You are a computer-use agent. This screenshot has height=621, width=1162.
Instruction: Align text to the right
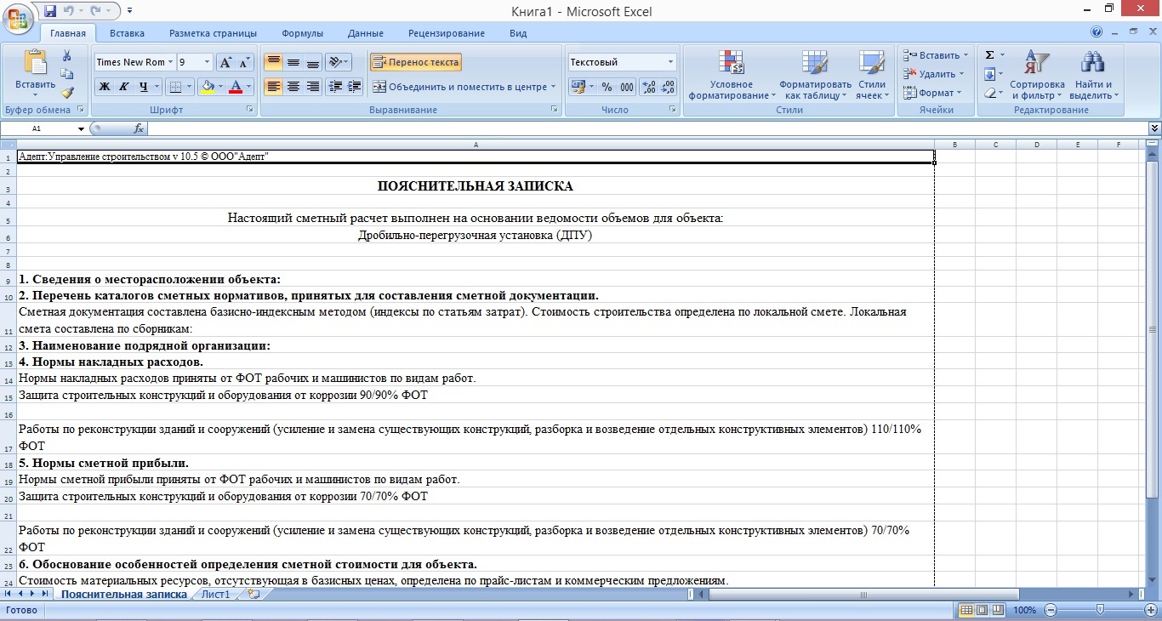pyautogui.click(x=312, y=87)
